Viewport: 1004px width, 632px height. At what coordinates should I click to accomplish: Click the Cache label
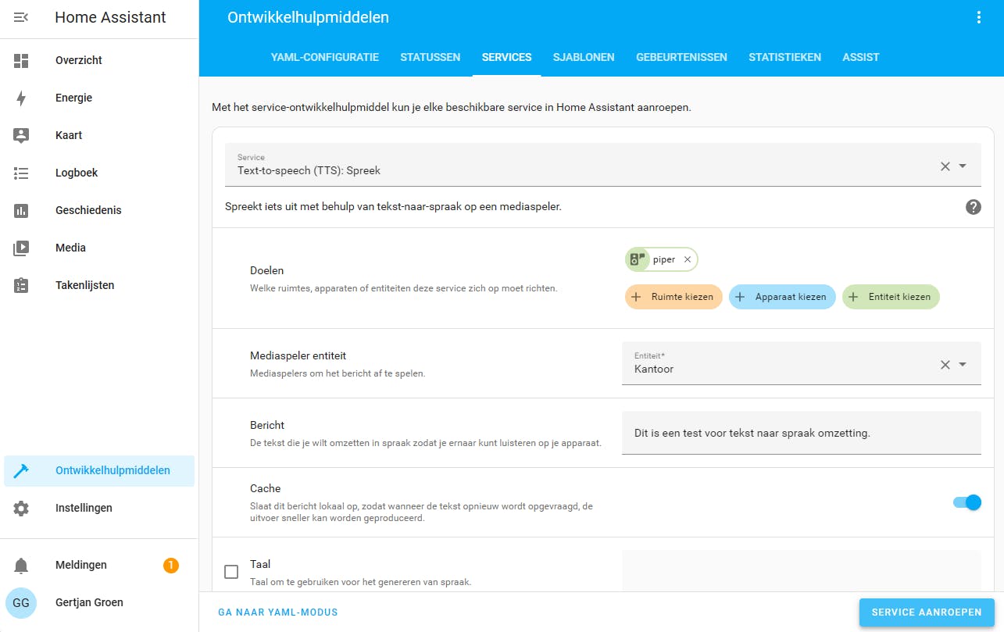[x=265, y=488]
